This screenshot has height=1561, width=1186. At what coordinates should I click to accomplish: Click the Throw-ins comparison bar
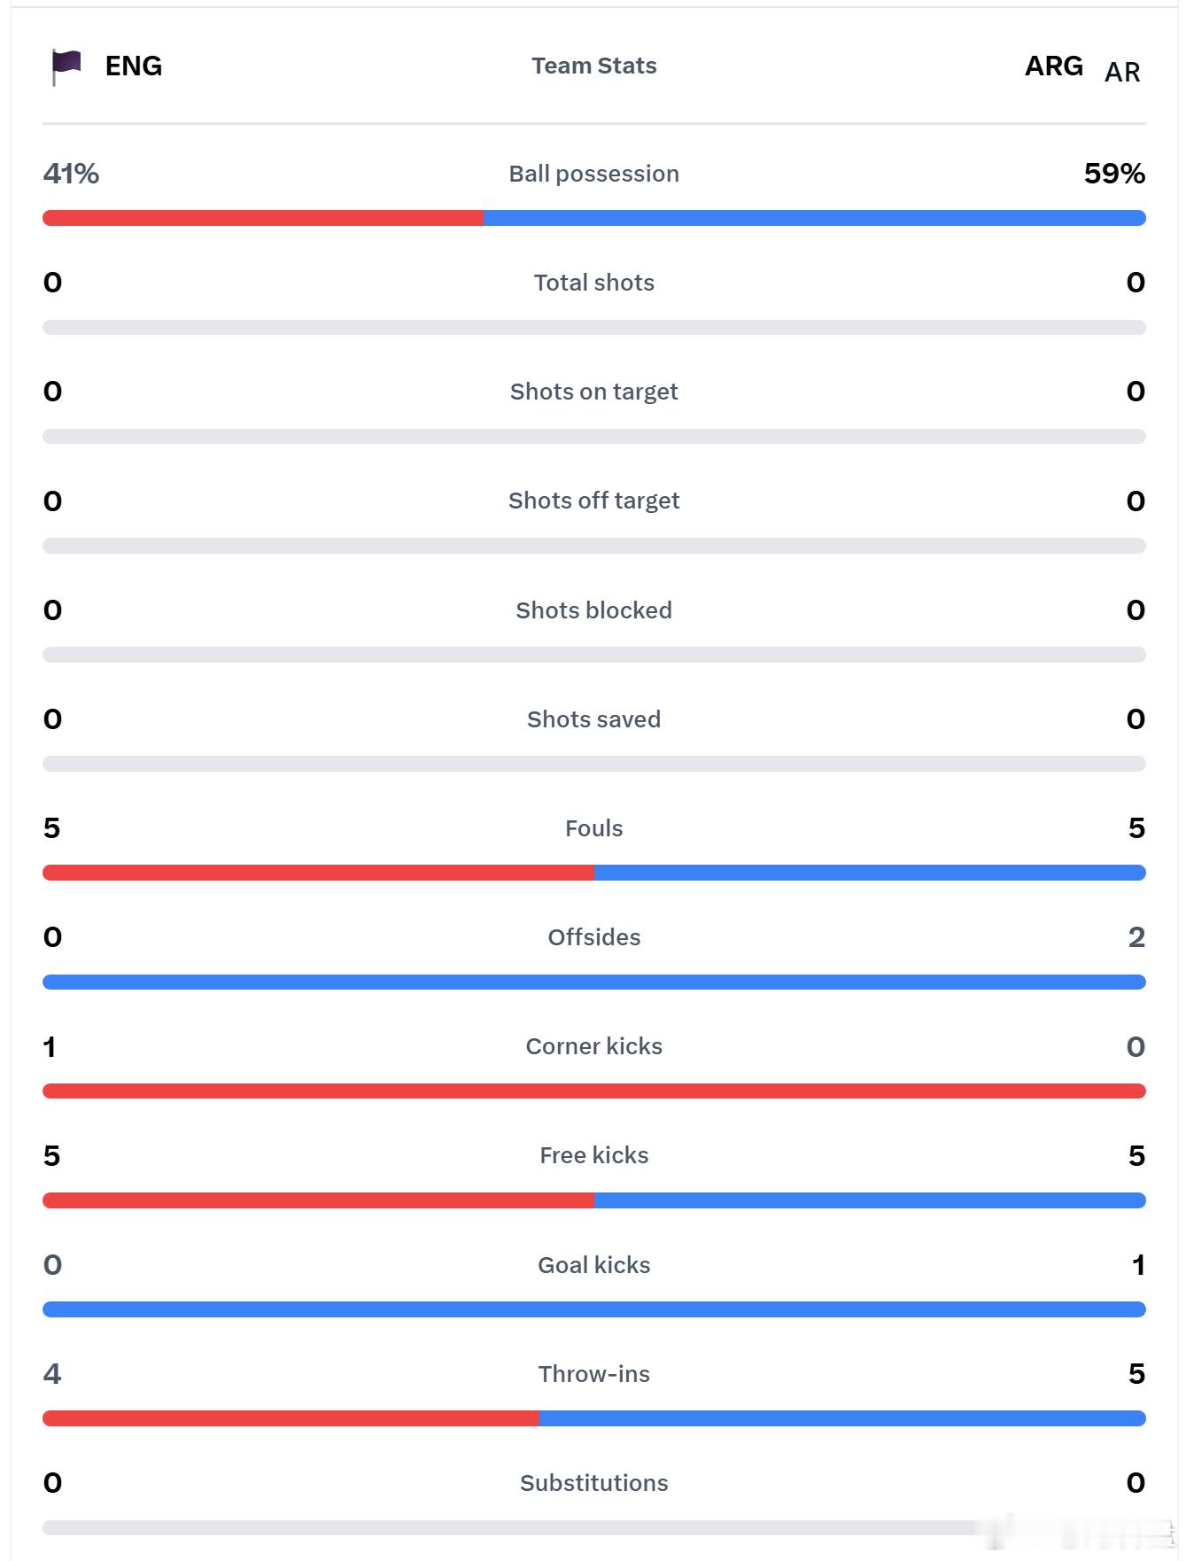tap(594, 1418)
